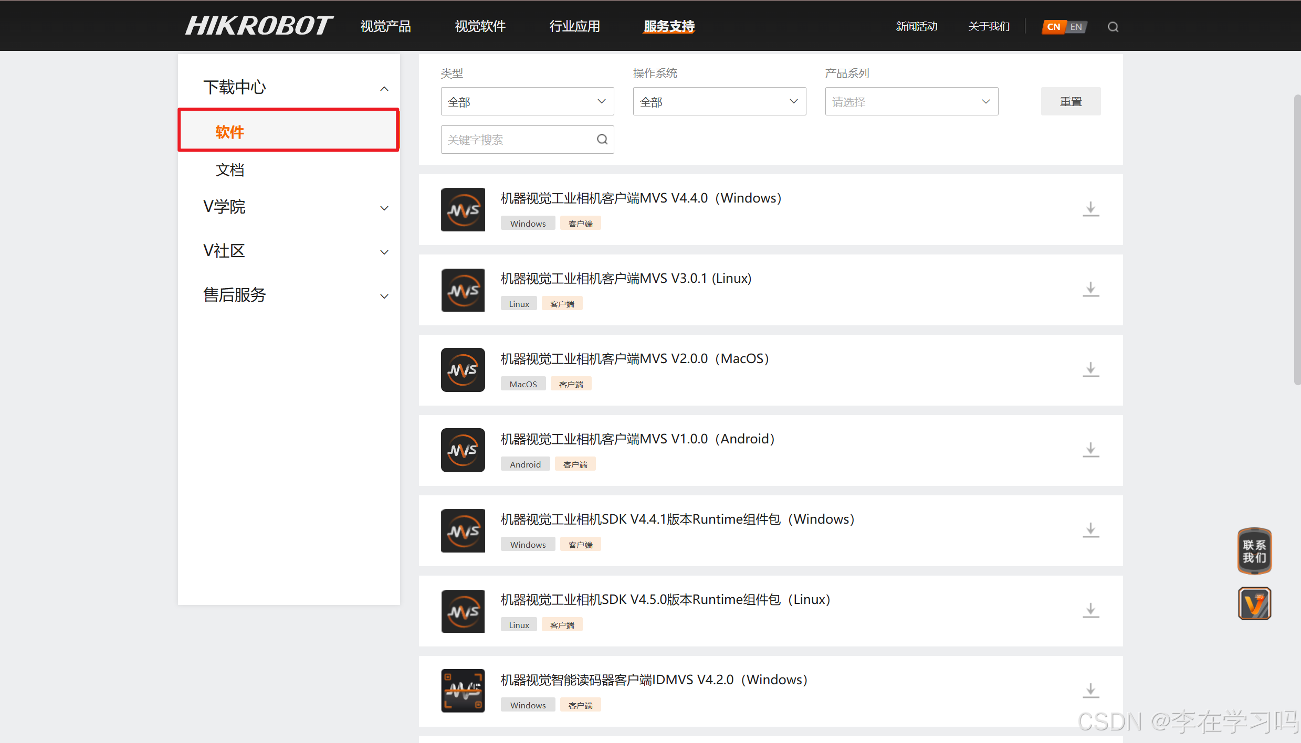This screenshot has height=743, width=1301.
Task: Open 视觉产品 in top navigation
Action: click(x=385, y=26)
